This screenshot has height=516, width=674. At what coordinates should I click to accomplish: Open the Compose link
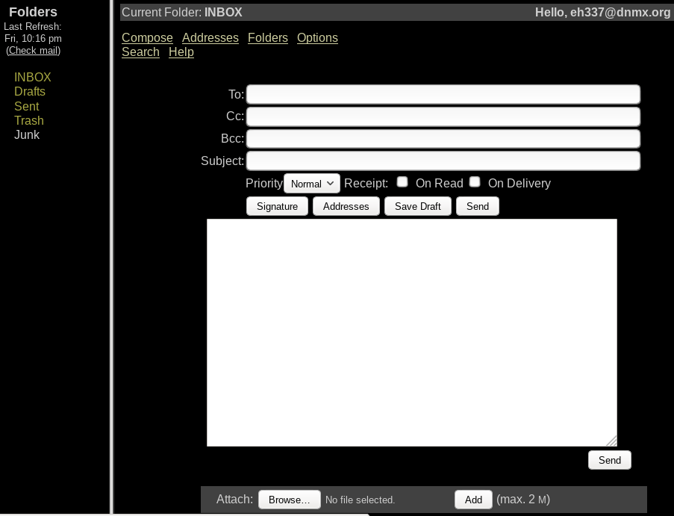(147, 38)
